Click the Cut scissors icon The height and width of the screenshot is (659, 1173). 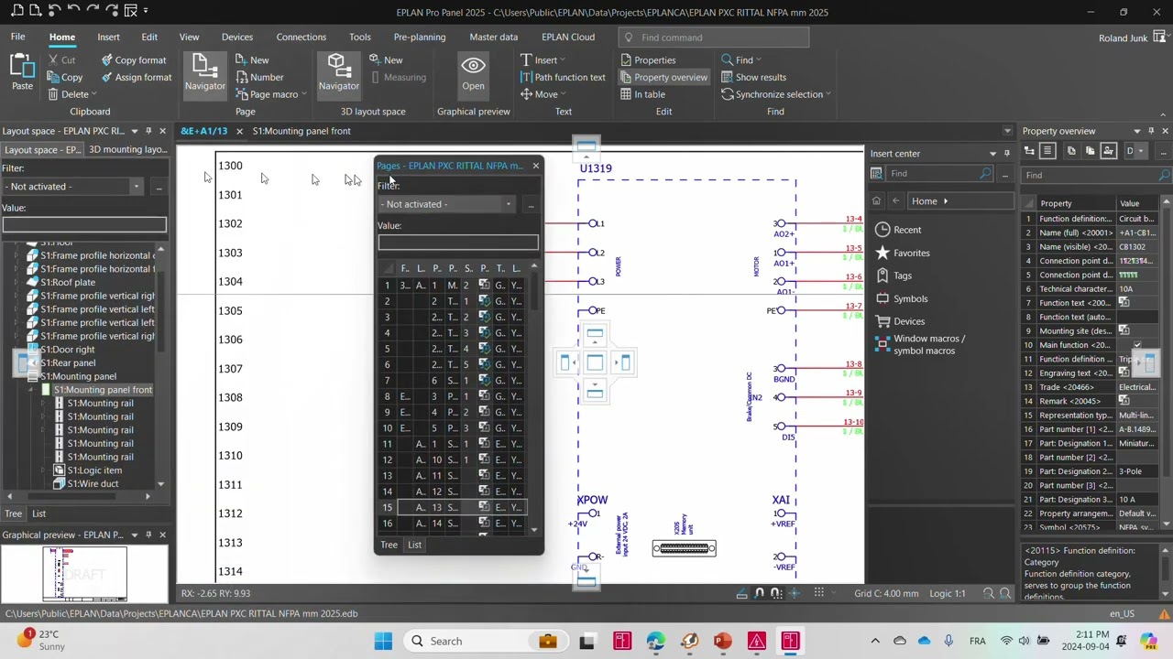(54, 60)
